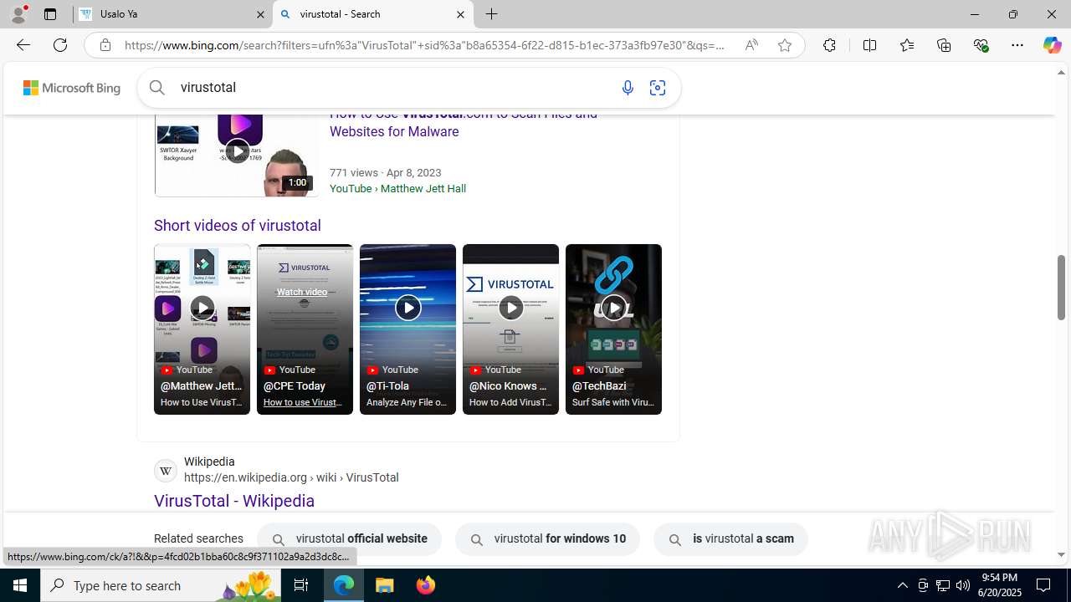Open the network icon in system tray
The height and width of the screenshot is (602, 1071).
pos(943,585)
